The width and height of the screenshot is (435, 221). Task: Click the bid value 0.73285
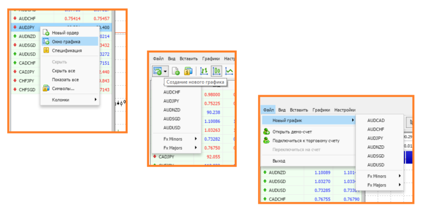pyautogui.click(x=322, y=190)
